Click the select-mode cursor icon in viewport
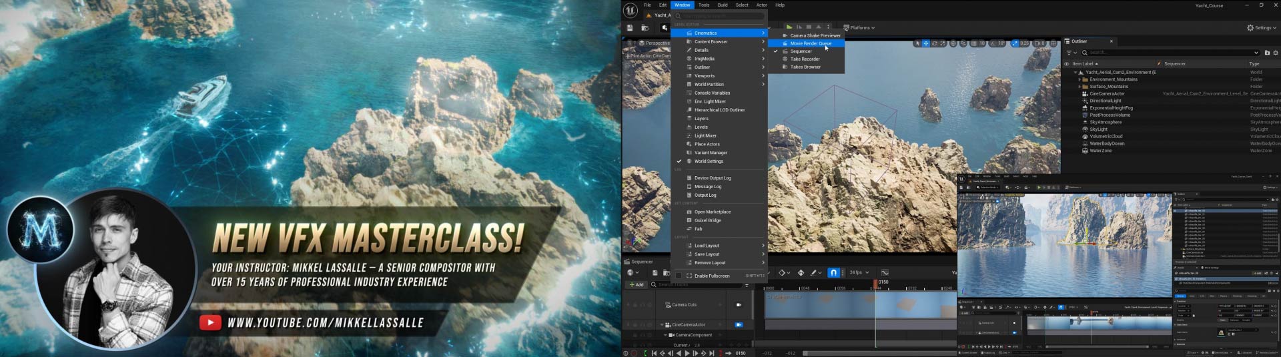 (917, 43)
